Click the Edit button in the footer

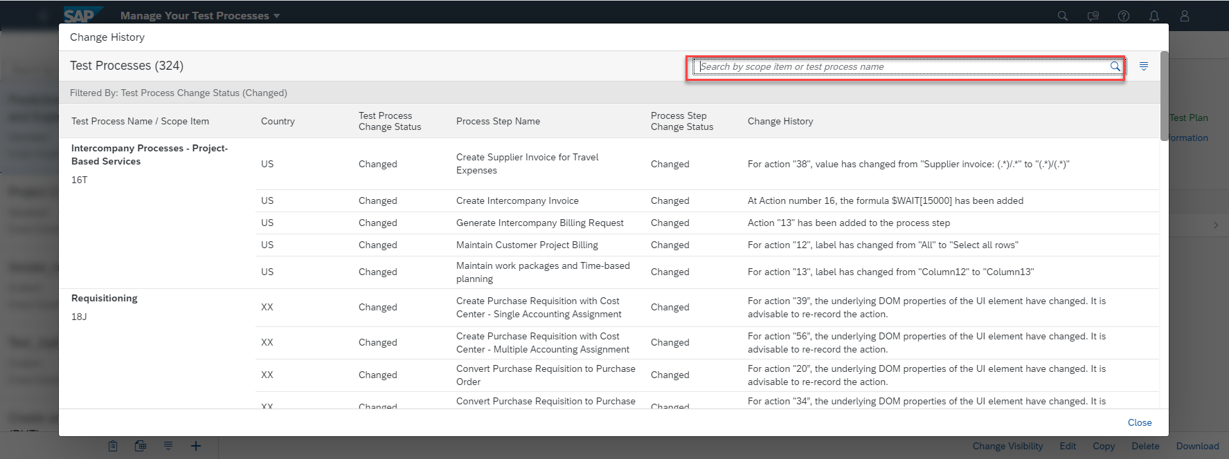point(1068,446)
